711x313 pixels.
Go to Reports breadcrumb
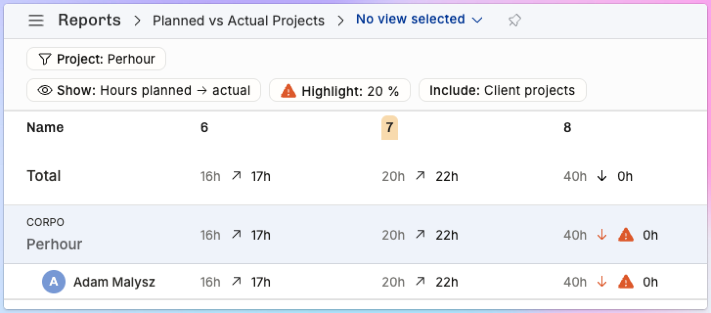(89, 20)
